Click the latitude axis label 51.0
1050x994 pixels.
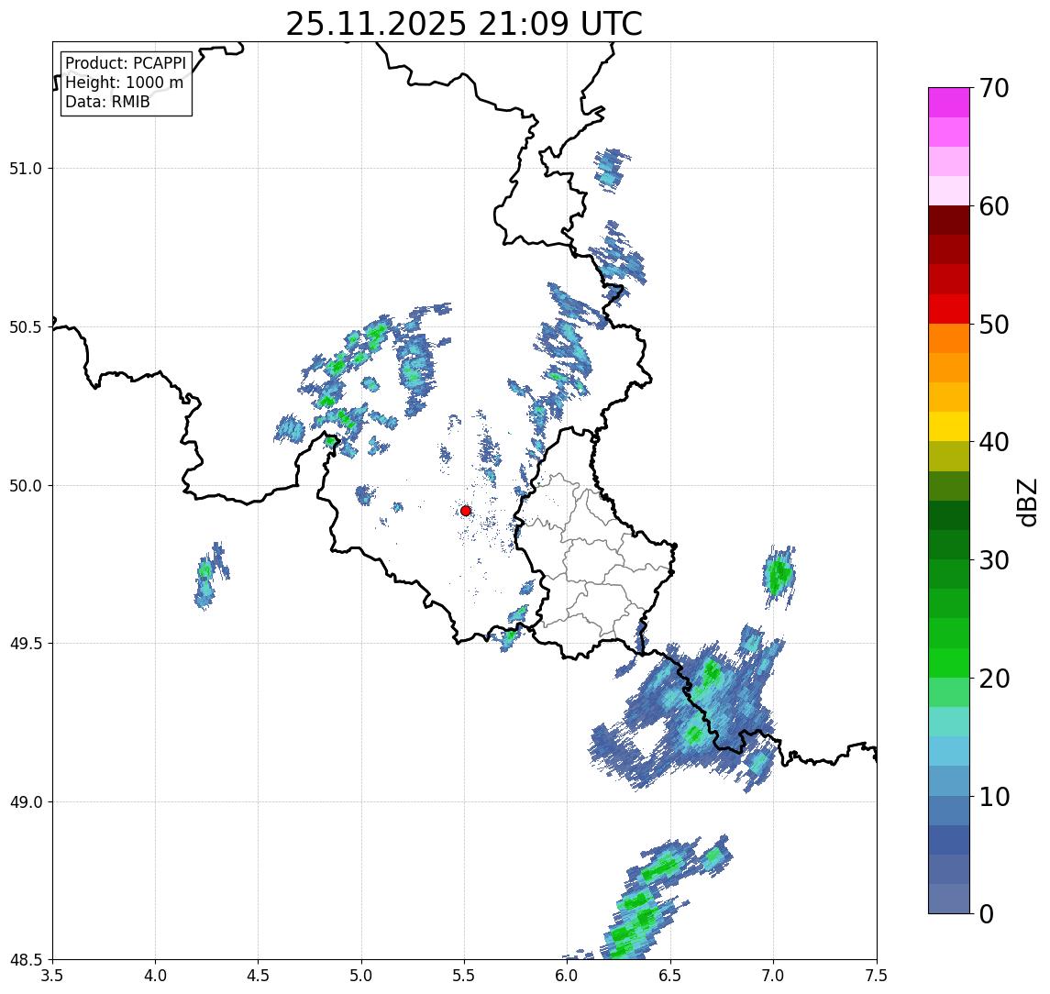coord(26,168)
